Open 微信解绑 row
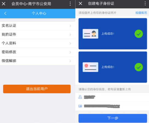This screenshot has width=149, height=123. point(38,61)
